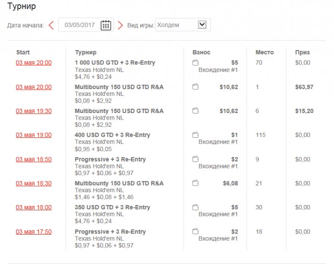Viewport: 334px width, 268px height.
Task: Open the 03 мая 18:50 tournament link
Action: 34,159
